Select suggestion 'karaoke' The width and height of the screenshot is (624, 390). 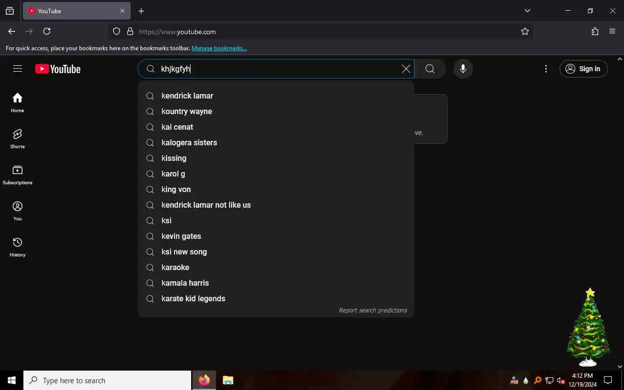(x=276, y=267)
